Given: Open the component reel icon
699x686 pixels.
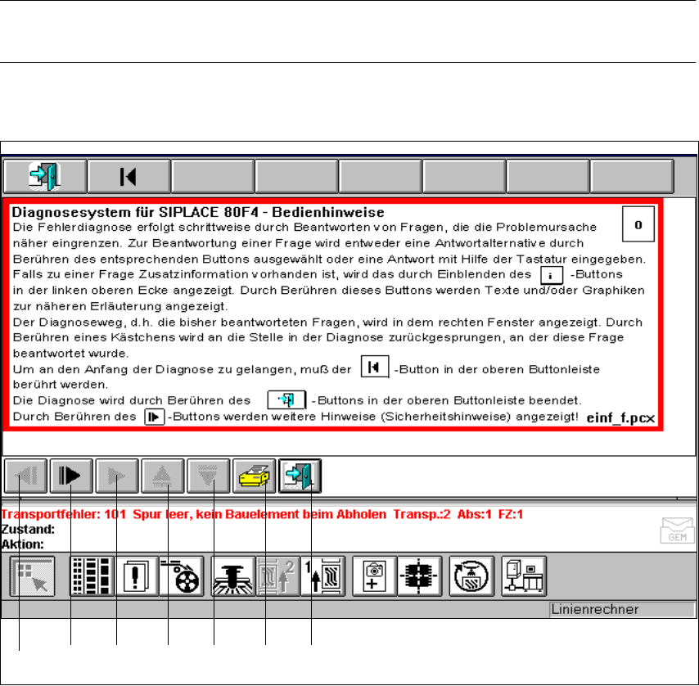Looking at the screenshot, I should tap(181, 576).
